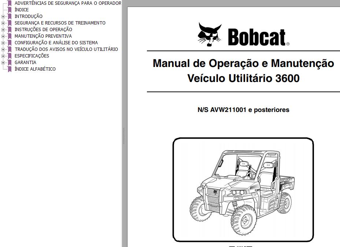Screen dimensions: 340x247
Task: Open ADVERTÊNCIAS DE SEGURANÇA PARA O OPERADOR bookmark
Action: (68, 3)
